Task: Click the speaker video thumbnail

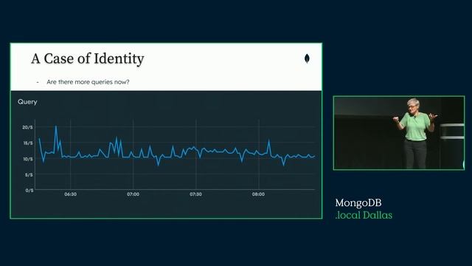Action: click(x=399, y=133)
